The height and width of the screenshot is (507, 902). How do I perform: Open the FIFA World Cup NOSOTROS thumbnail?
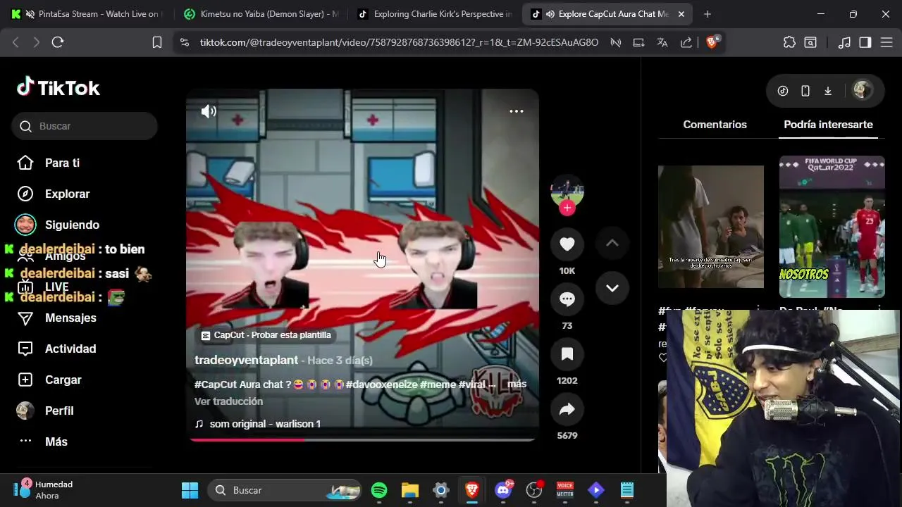(x=832, y=227)
